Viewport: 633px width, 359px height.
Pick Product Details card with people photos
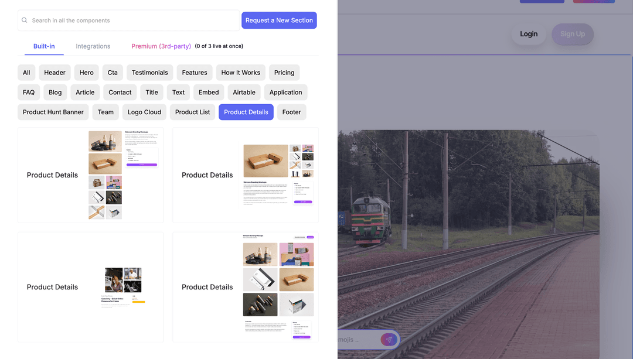tap(90, 287)
